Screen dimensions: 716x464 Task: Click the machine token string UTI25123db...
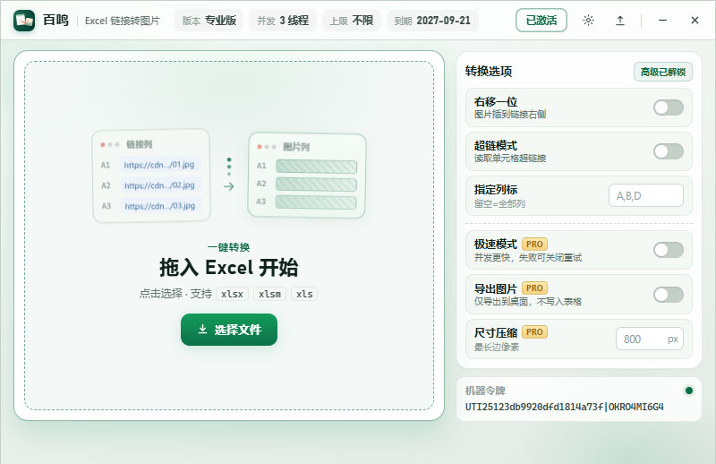click(565, 407)
